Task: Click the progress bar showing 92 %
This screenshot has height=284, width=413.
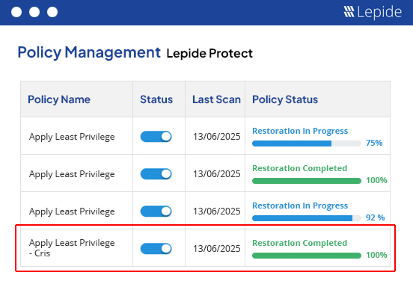Action: coord(307,218)
